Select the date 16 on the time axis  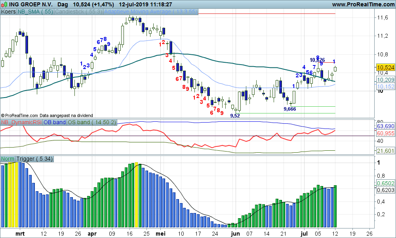pos(129,234)
